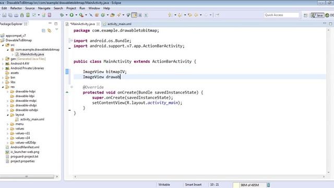Toggle Link with Editor in Package Explorer

(x=50, y=31)
